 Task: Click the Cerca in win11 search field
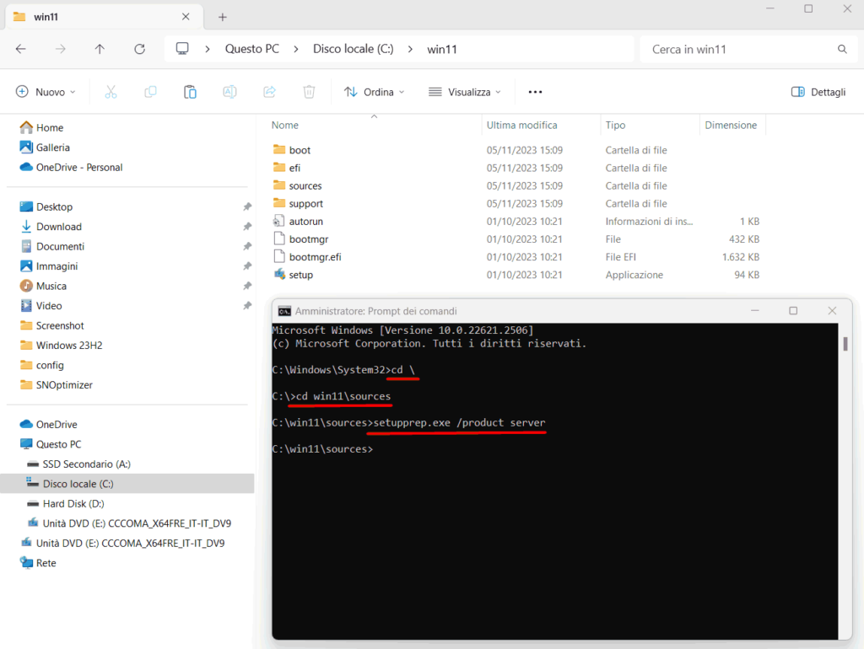(x=748, y=49)
